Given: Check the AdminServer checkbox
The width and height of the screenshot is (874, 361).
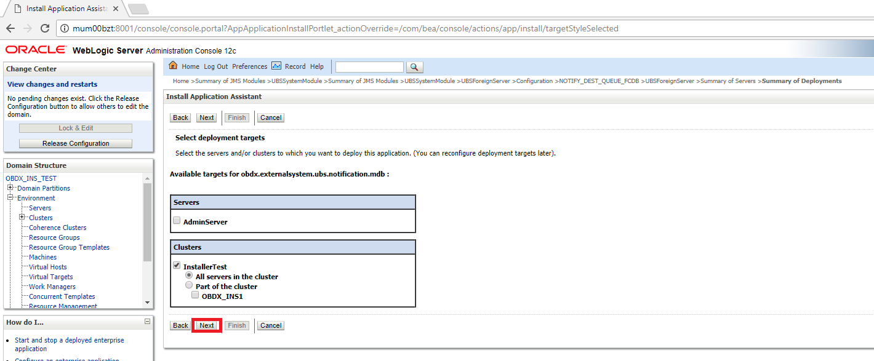Looking at the screenshot, I should (x=177, y=221).
